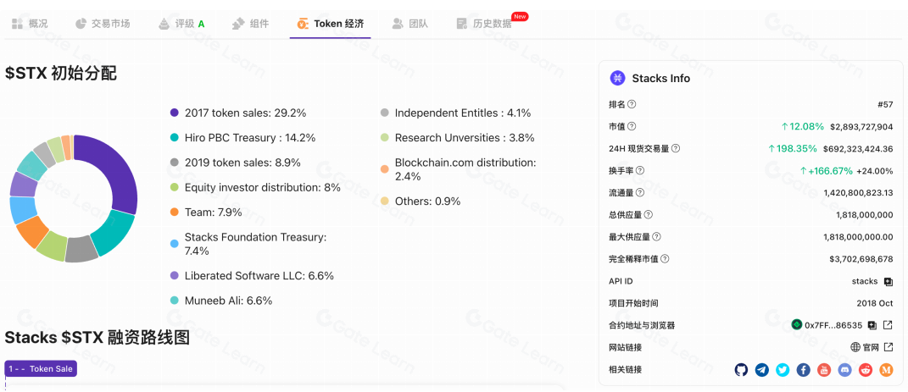Open the 交易市场 tab
908x392 pixels.
point(103,24)
